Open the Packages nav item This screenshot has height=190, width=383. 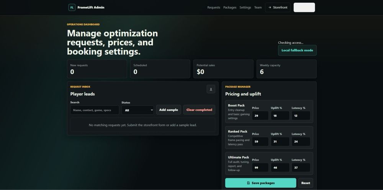[x=230, y=8]
